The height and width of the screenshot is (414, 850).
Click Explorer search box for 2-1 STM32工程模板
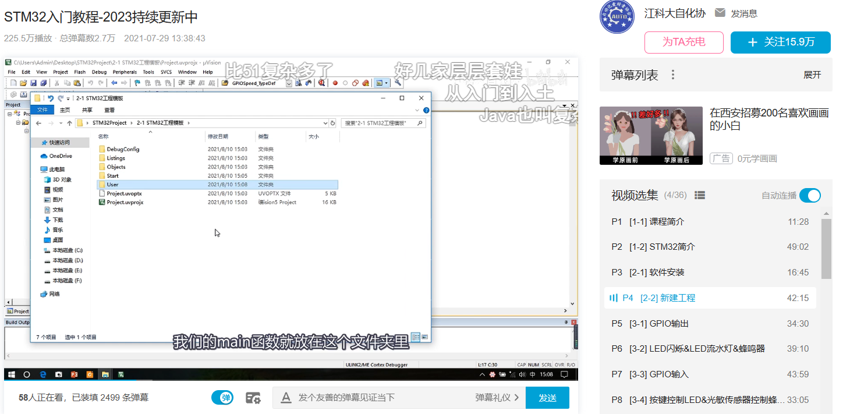pos(384,123)
